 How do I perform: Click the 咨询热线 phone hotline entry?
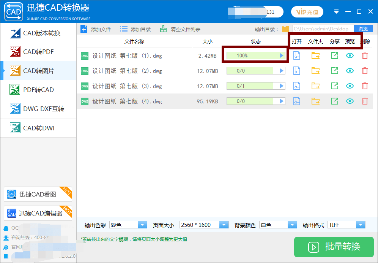point(26,238)
